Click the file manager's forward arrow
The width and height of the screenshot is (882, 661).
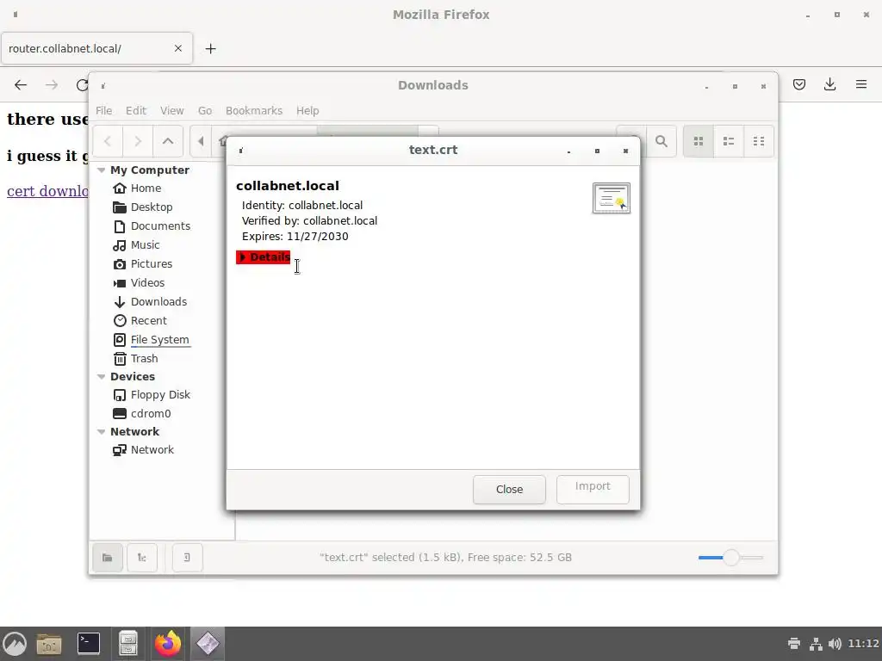tap(137, 141)
